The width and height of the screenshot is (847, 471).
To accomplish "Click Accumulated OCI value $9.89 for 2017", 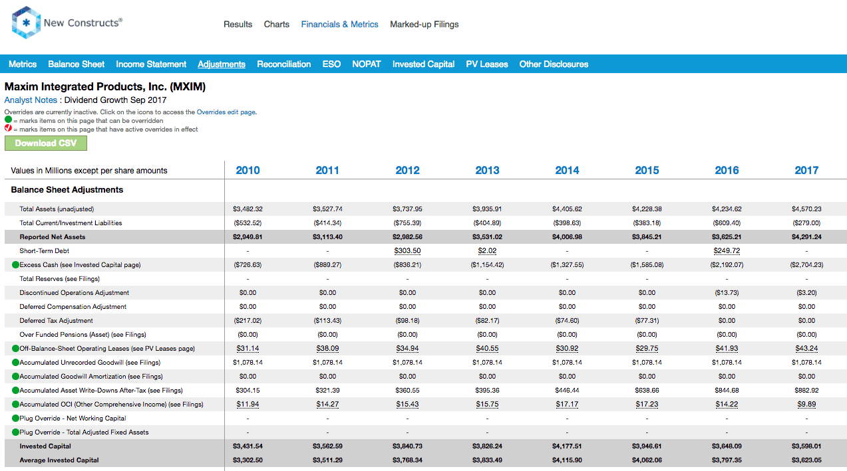I will [x=806, y=405].
